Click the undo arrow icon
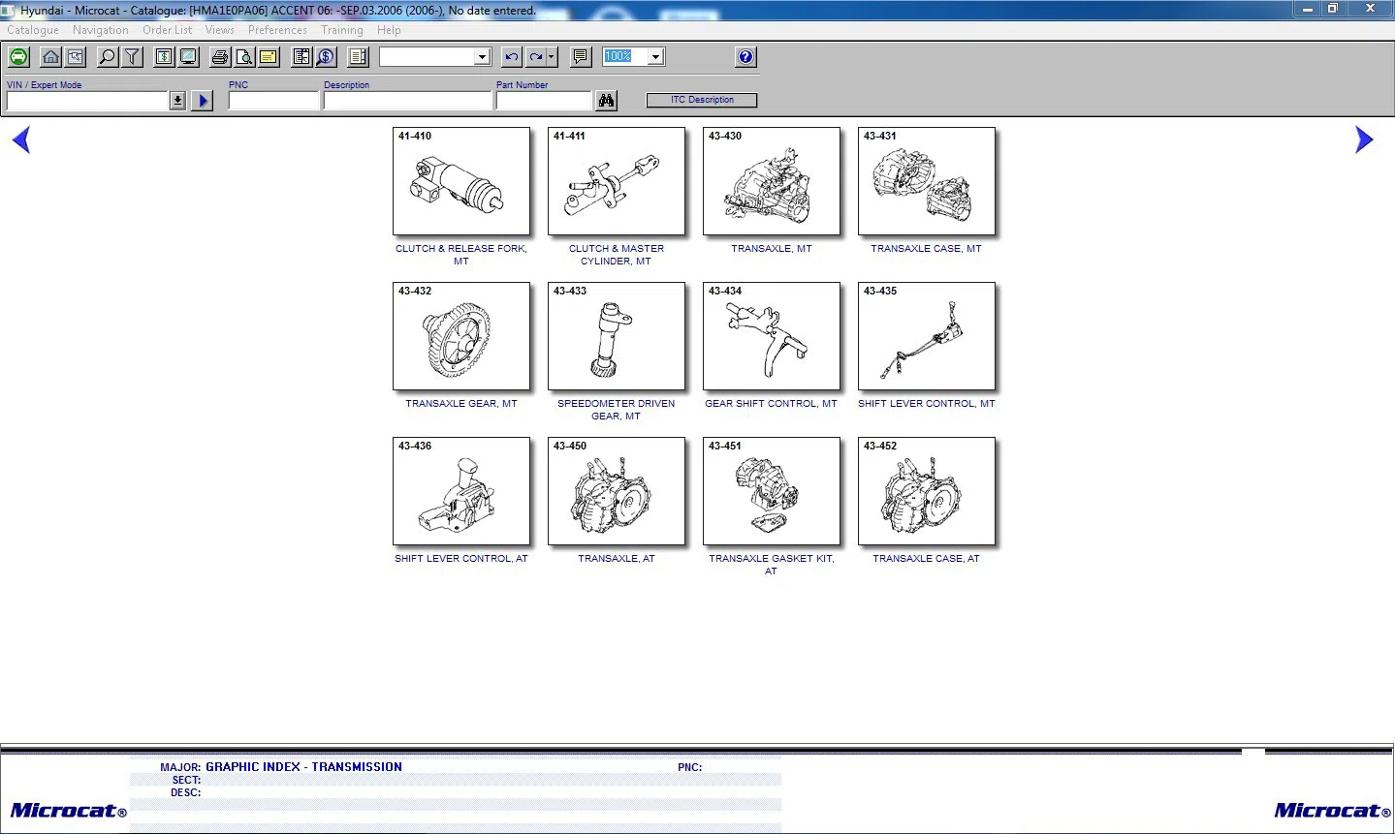Viewport: 1395px width, 834px height. 512,57
